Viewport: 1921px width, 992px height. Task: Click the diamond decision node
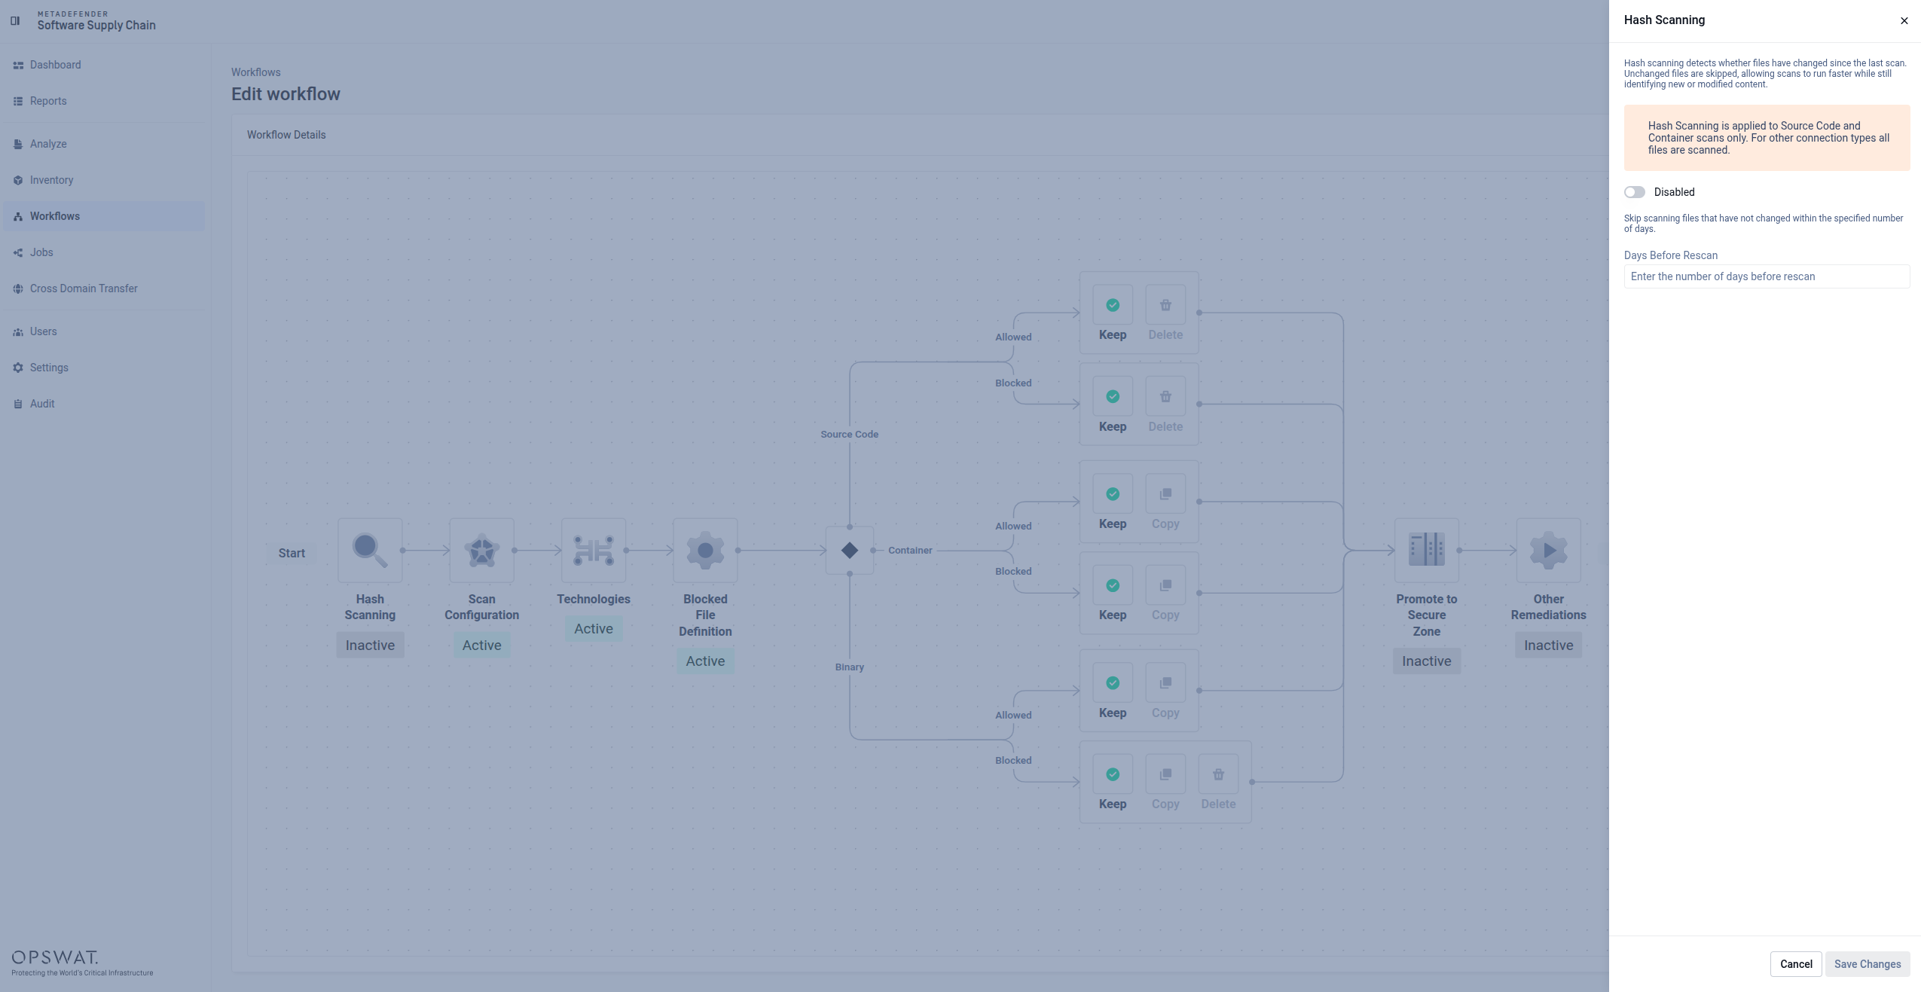(x=850, y=551)
